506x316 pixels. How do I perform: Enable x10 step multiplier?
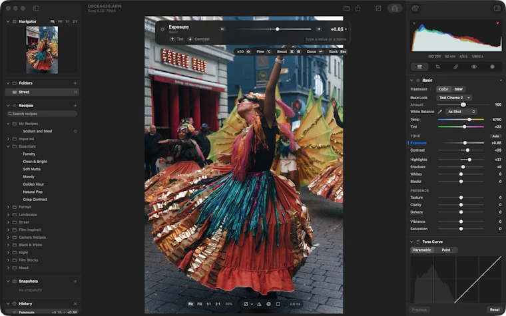[243, 52]
